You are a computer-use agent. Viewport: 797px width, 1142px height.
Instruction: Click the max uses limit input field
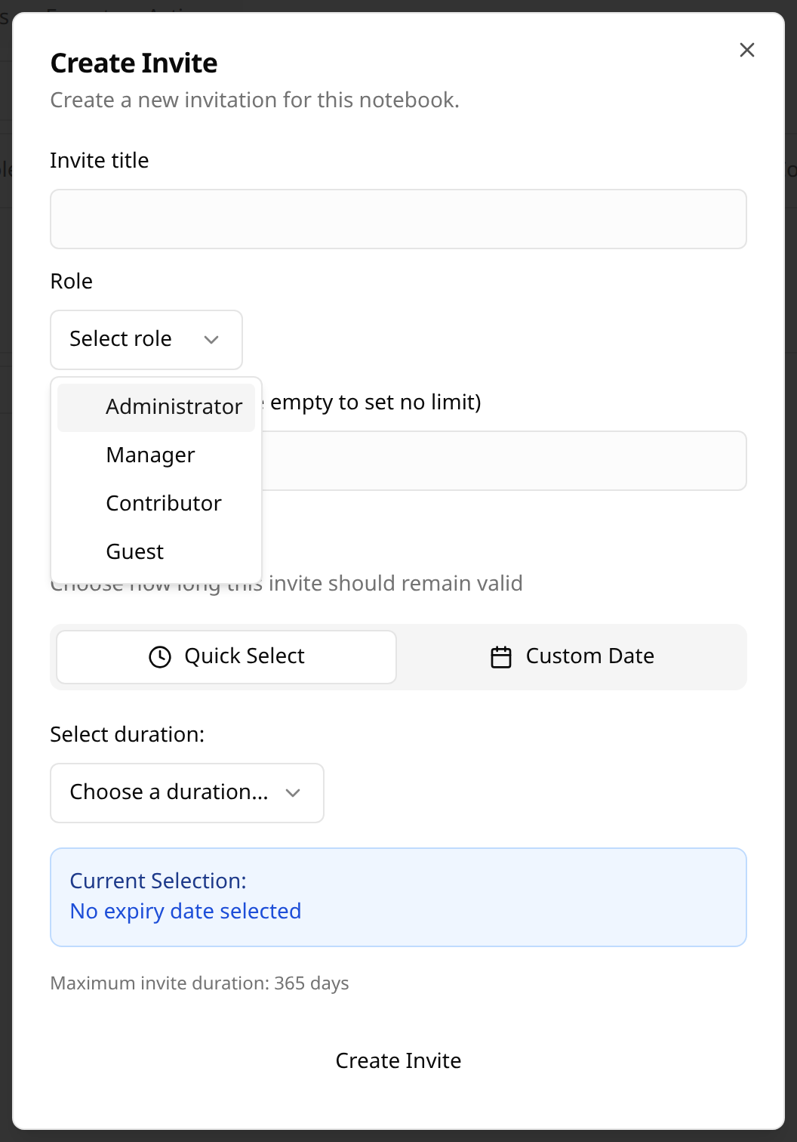pos(503,461)
